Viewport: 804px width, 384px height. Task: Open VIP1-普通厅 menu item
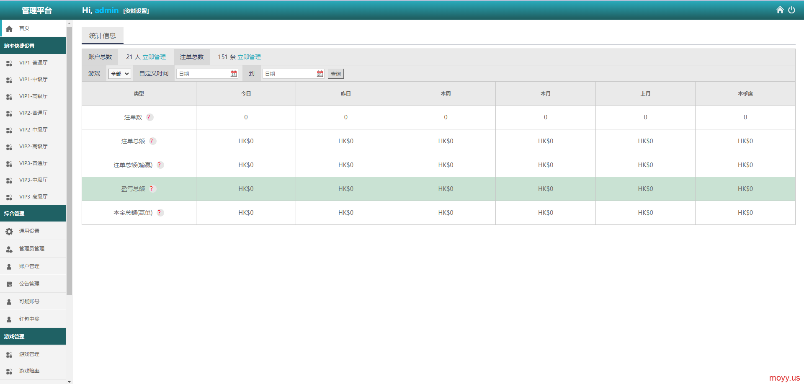(33, 63)
